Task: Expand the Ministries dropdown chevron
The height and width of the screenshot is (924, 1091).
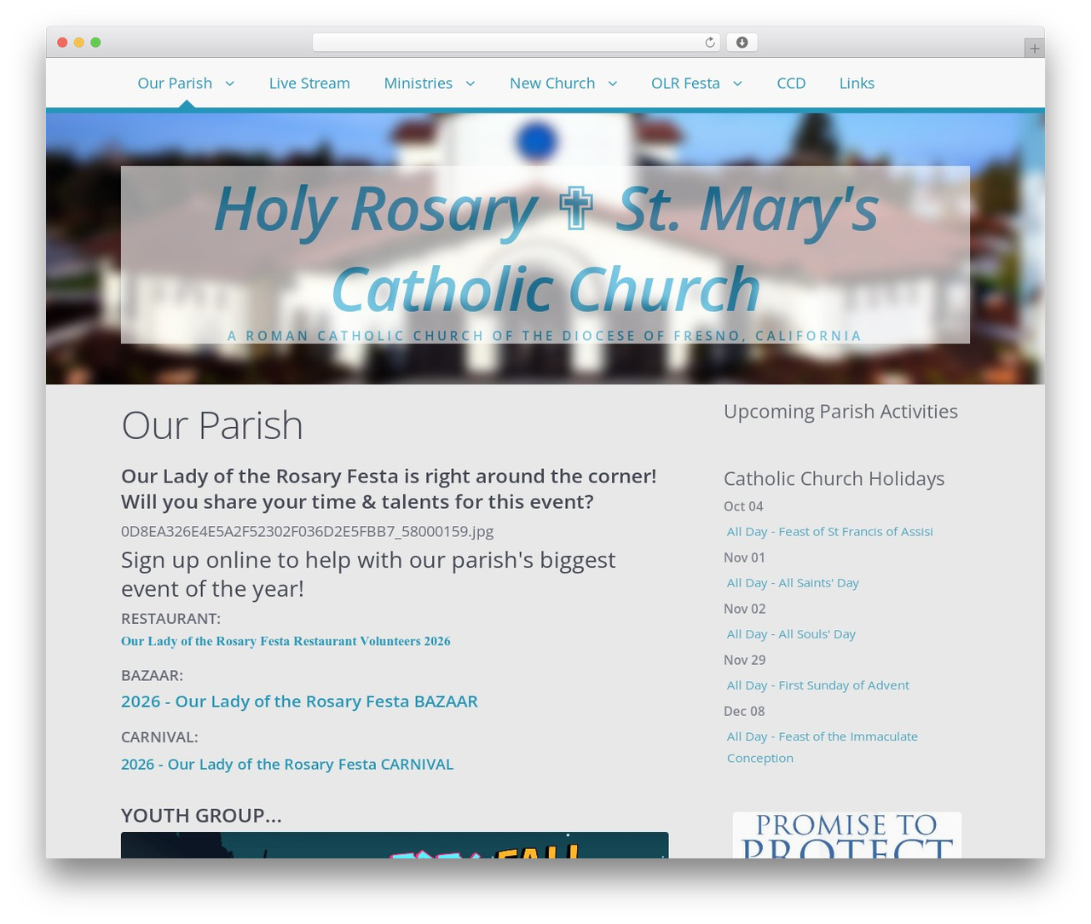Action: point(470,84)
